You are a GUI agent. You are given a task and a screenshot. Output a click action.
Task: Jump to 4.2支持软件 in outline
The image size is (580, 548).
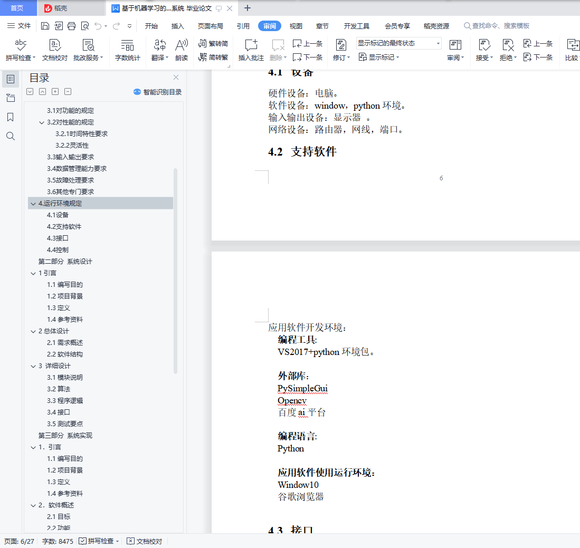64,227
